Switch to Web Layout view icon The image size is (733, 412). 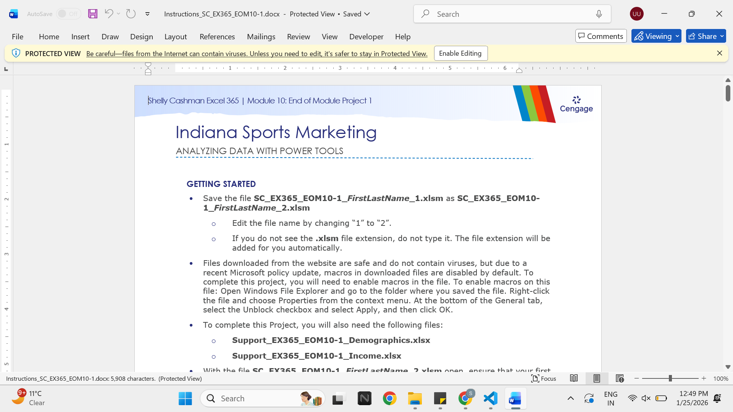click(x=620, y=378)
